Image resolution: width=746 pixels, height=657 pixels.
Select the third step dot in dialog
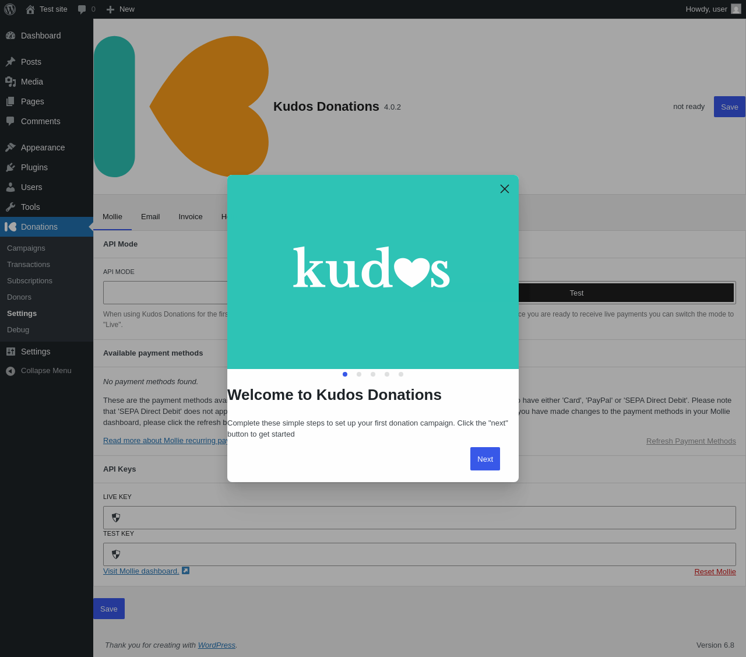373,374
